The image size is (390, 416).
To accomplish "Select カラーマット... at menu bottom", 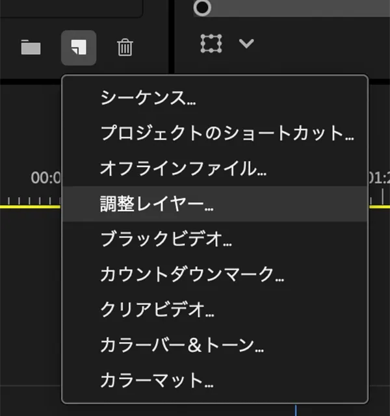I will click(214, 380).
